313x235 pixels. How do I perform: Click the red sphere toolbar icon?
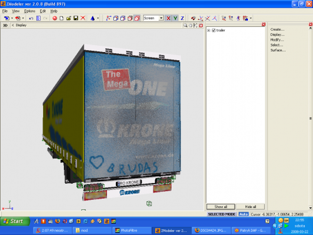55,18
